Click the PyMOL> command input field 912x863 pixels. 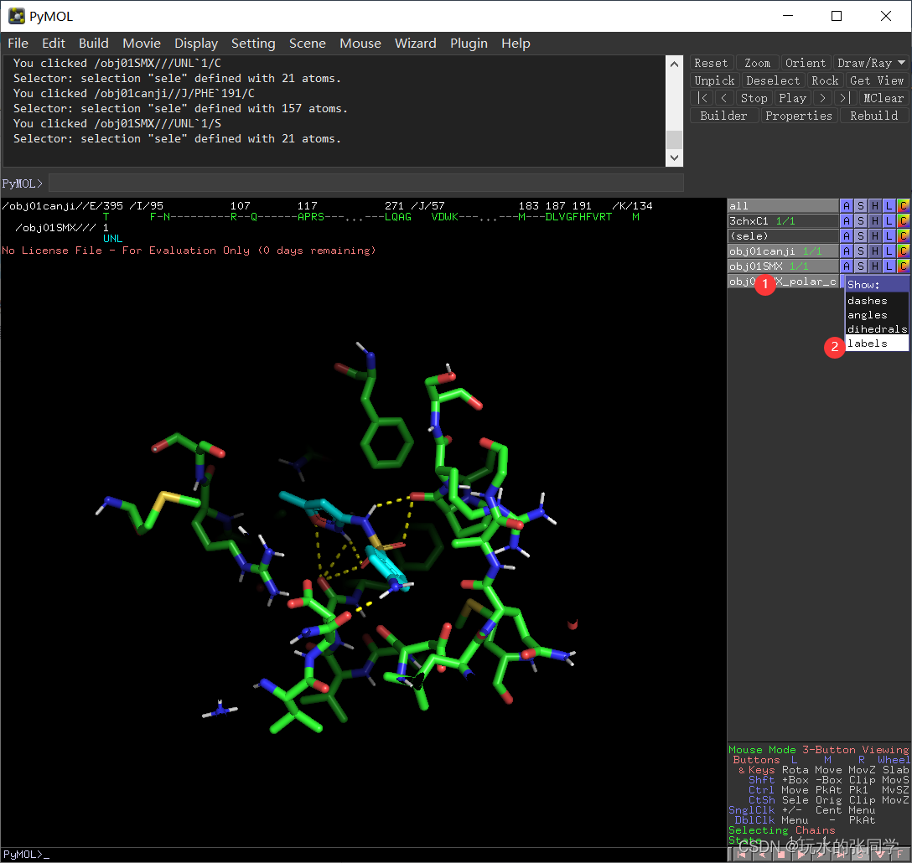(365, 183)
